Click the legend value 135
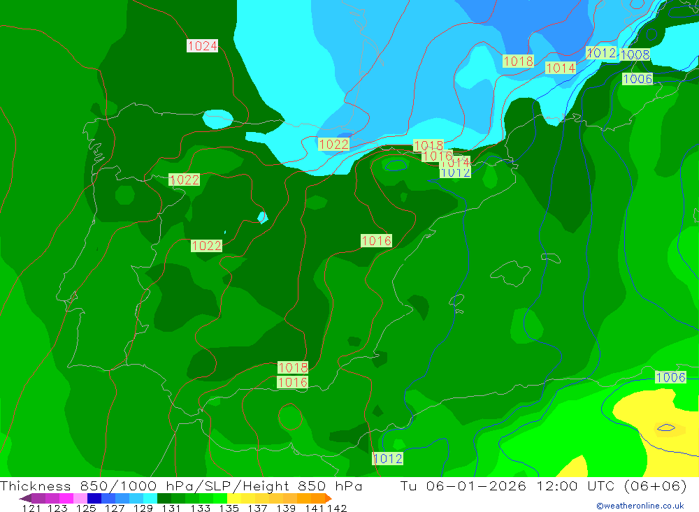 [x=229, y=509]
